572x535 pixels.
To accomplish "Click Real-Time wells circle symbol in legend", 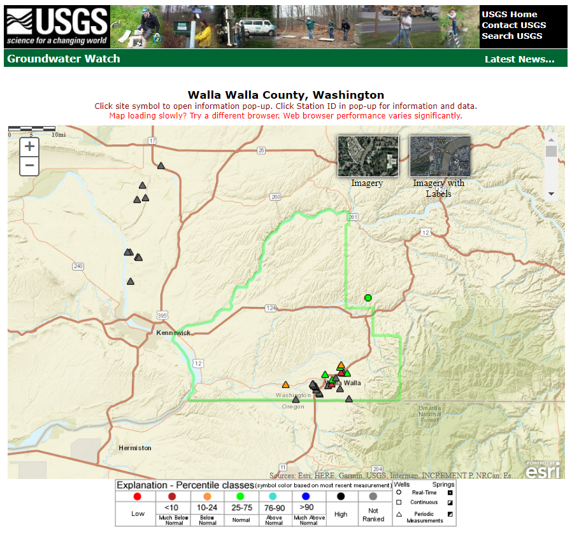I will point(399,492).
